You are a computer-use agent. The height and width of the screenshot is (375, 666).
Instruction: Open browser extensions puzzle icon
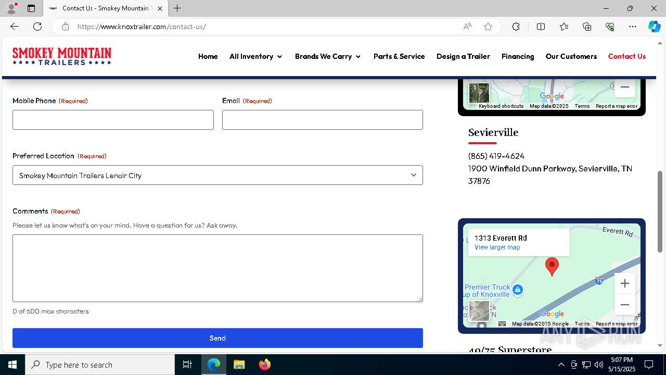(516, 27)
